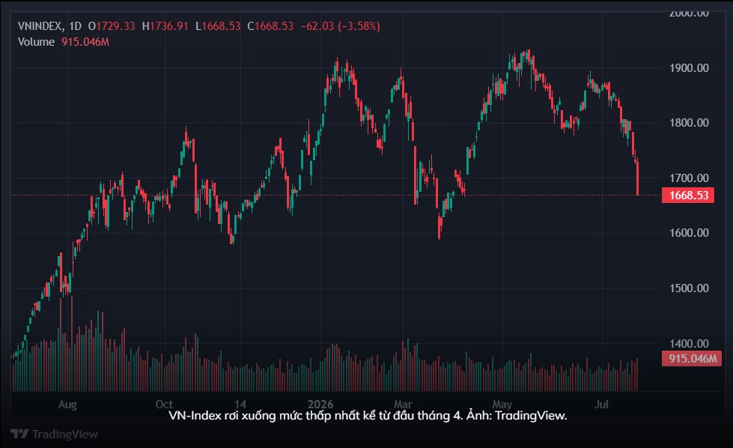
Task: Click the 1700.00 price axis label
Action: [689, 178]
